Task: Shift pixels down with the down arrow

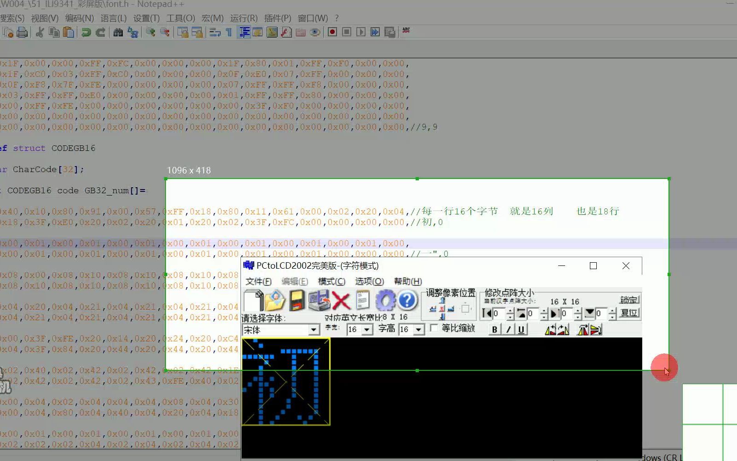Action: (442, 317)
